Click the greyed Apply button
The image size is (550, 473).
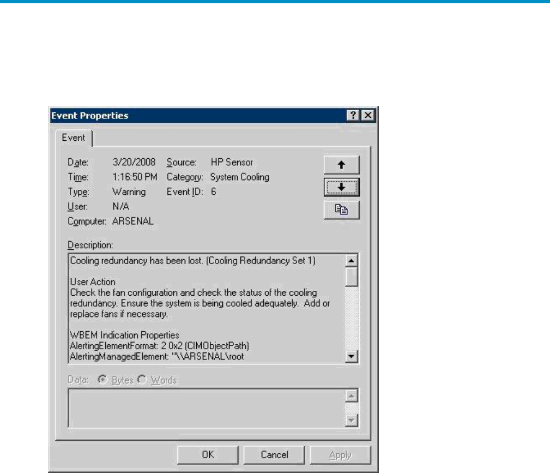coord(340,455)
